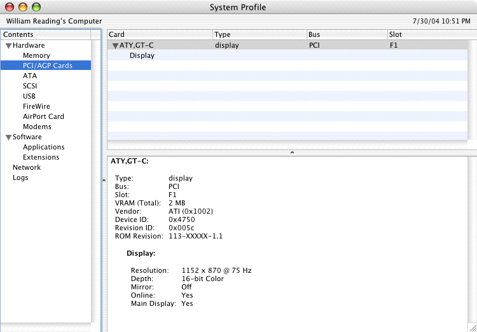Collapse the ATY,GT-C card disclosure triangle
Image resolution: width=477 pixels, height=332 pixels.
click(x=115, y=46)
